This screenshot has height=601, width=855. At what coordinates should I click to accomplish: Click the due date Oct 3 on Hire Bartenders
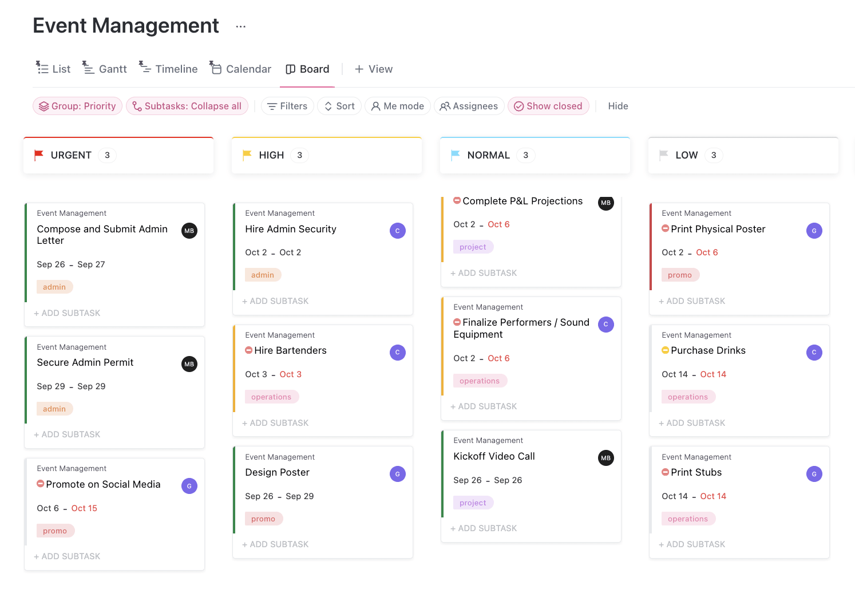pyautogui.click(x=290, y=374)
